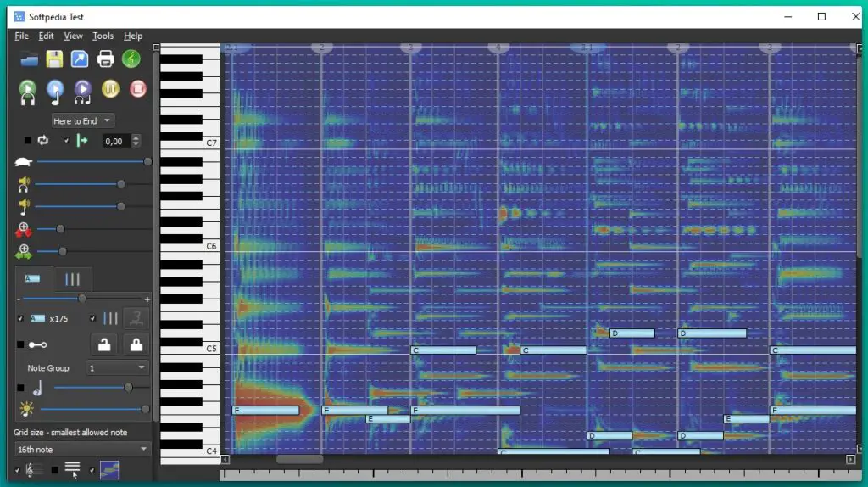Screen dimensions: 868x487
Task: Play audio with the green headphones button
Action: click(x=28, y=90)
